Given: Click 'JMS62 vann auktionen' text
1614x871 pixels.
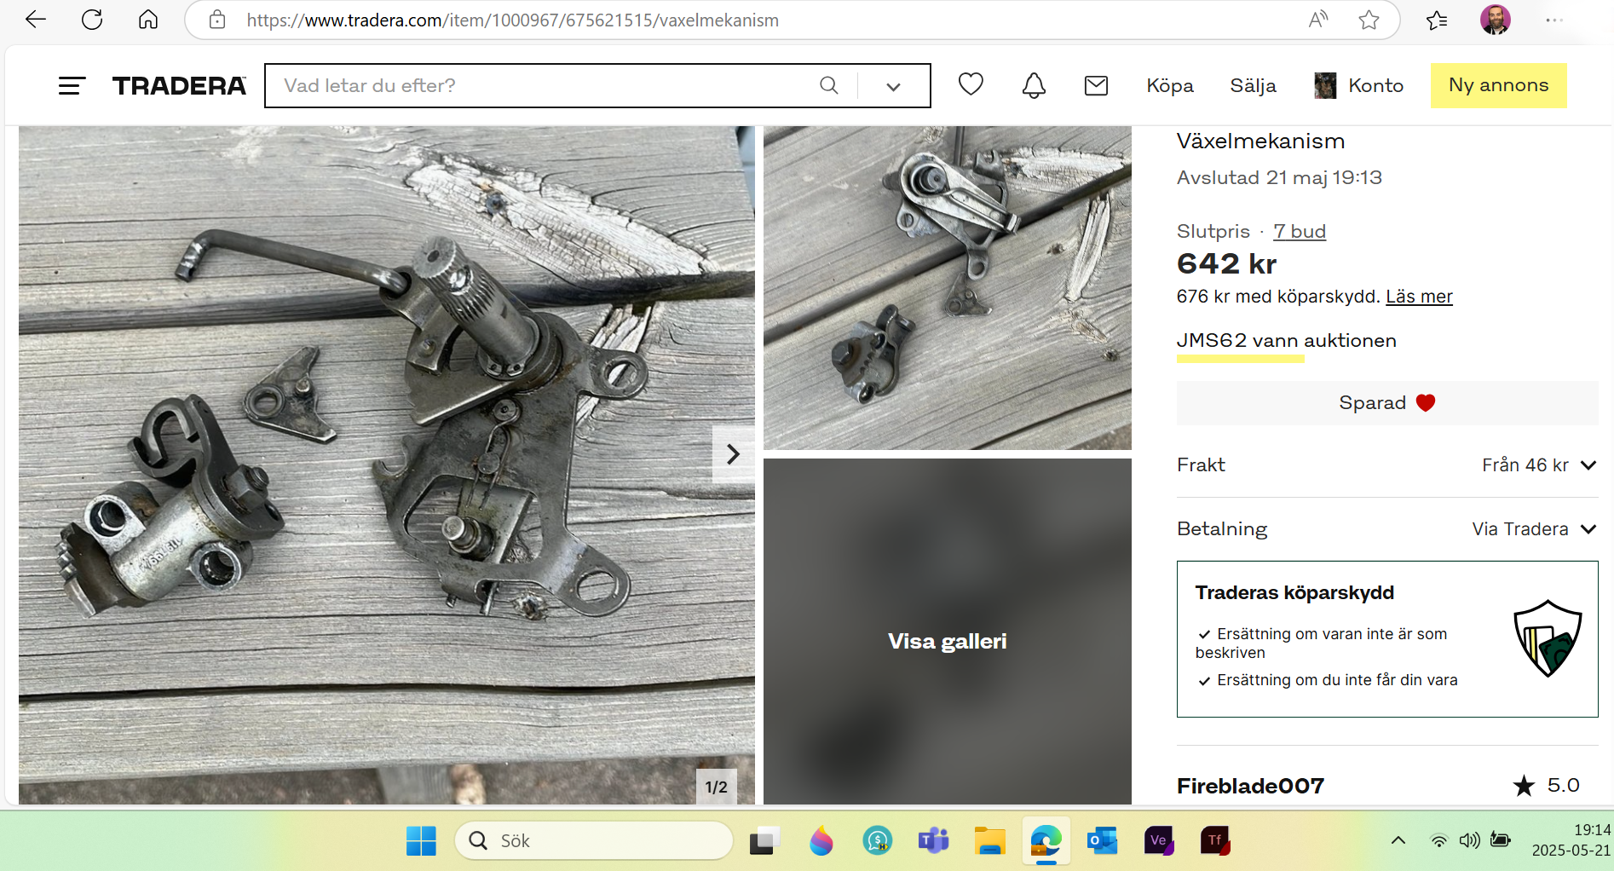Looking at the screenshot, I should point(1287,341).
